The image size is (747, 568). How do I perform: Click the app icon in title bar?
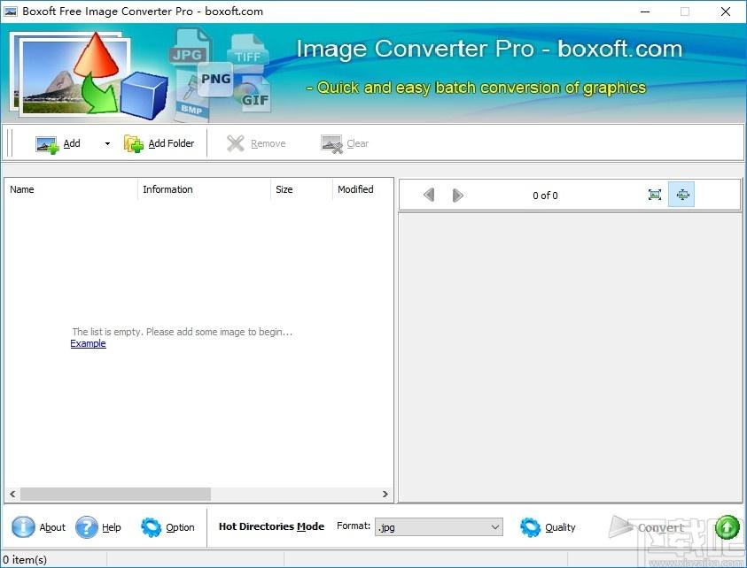click(x=11, y=12)
